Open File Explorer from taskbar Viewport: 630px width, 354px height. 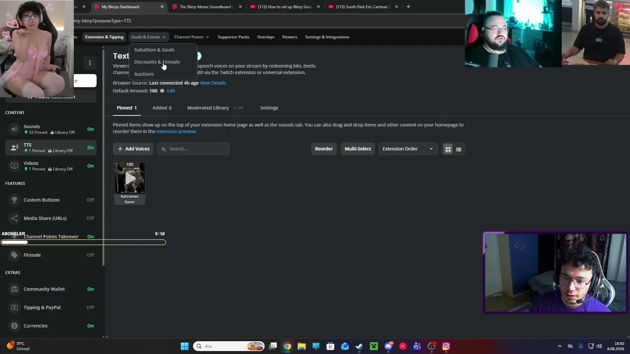tap(302, 346)
